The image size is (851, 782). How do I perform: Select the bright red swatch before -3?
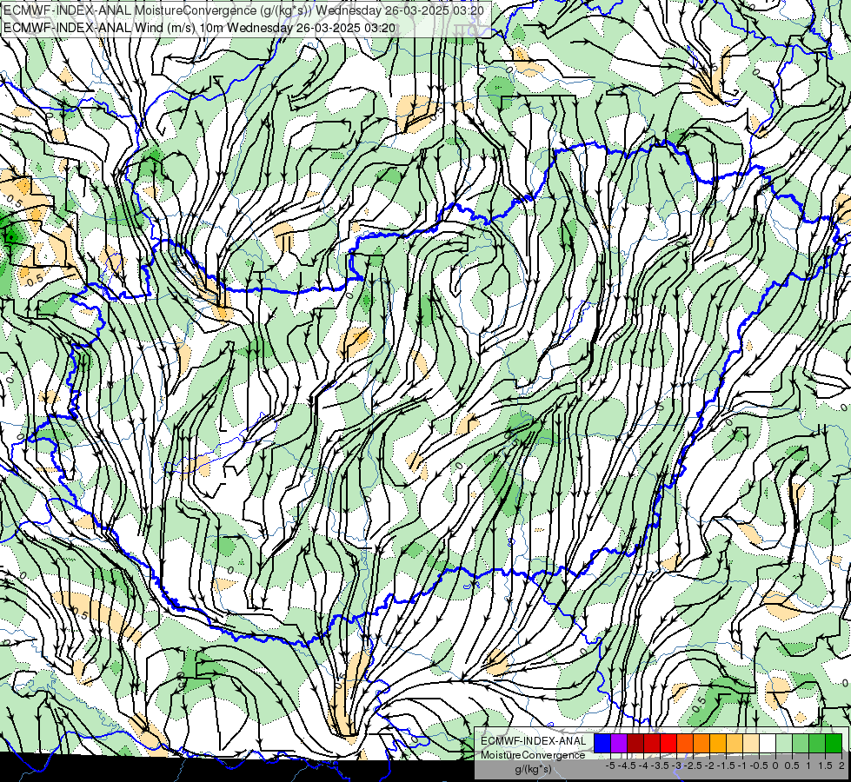(x=668, y=744)
